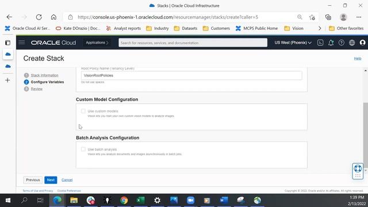Image resolution: width=368 pixels, height=207 pixels.
Task: Open Cookie Preferences link
Action: [69, 191]
